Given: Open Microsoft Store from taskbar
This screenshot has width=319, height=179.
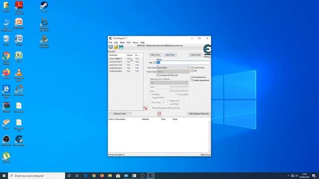Looking at the screenshot, I should click(118, 176).
